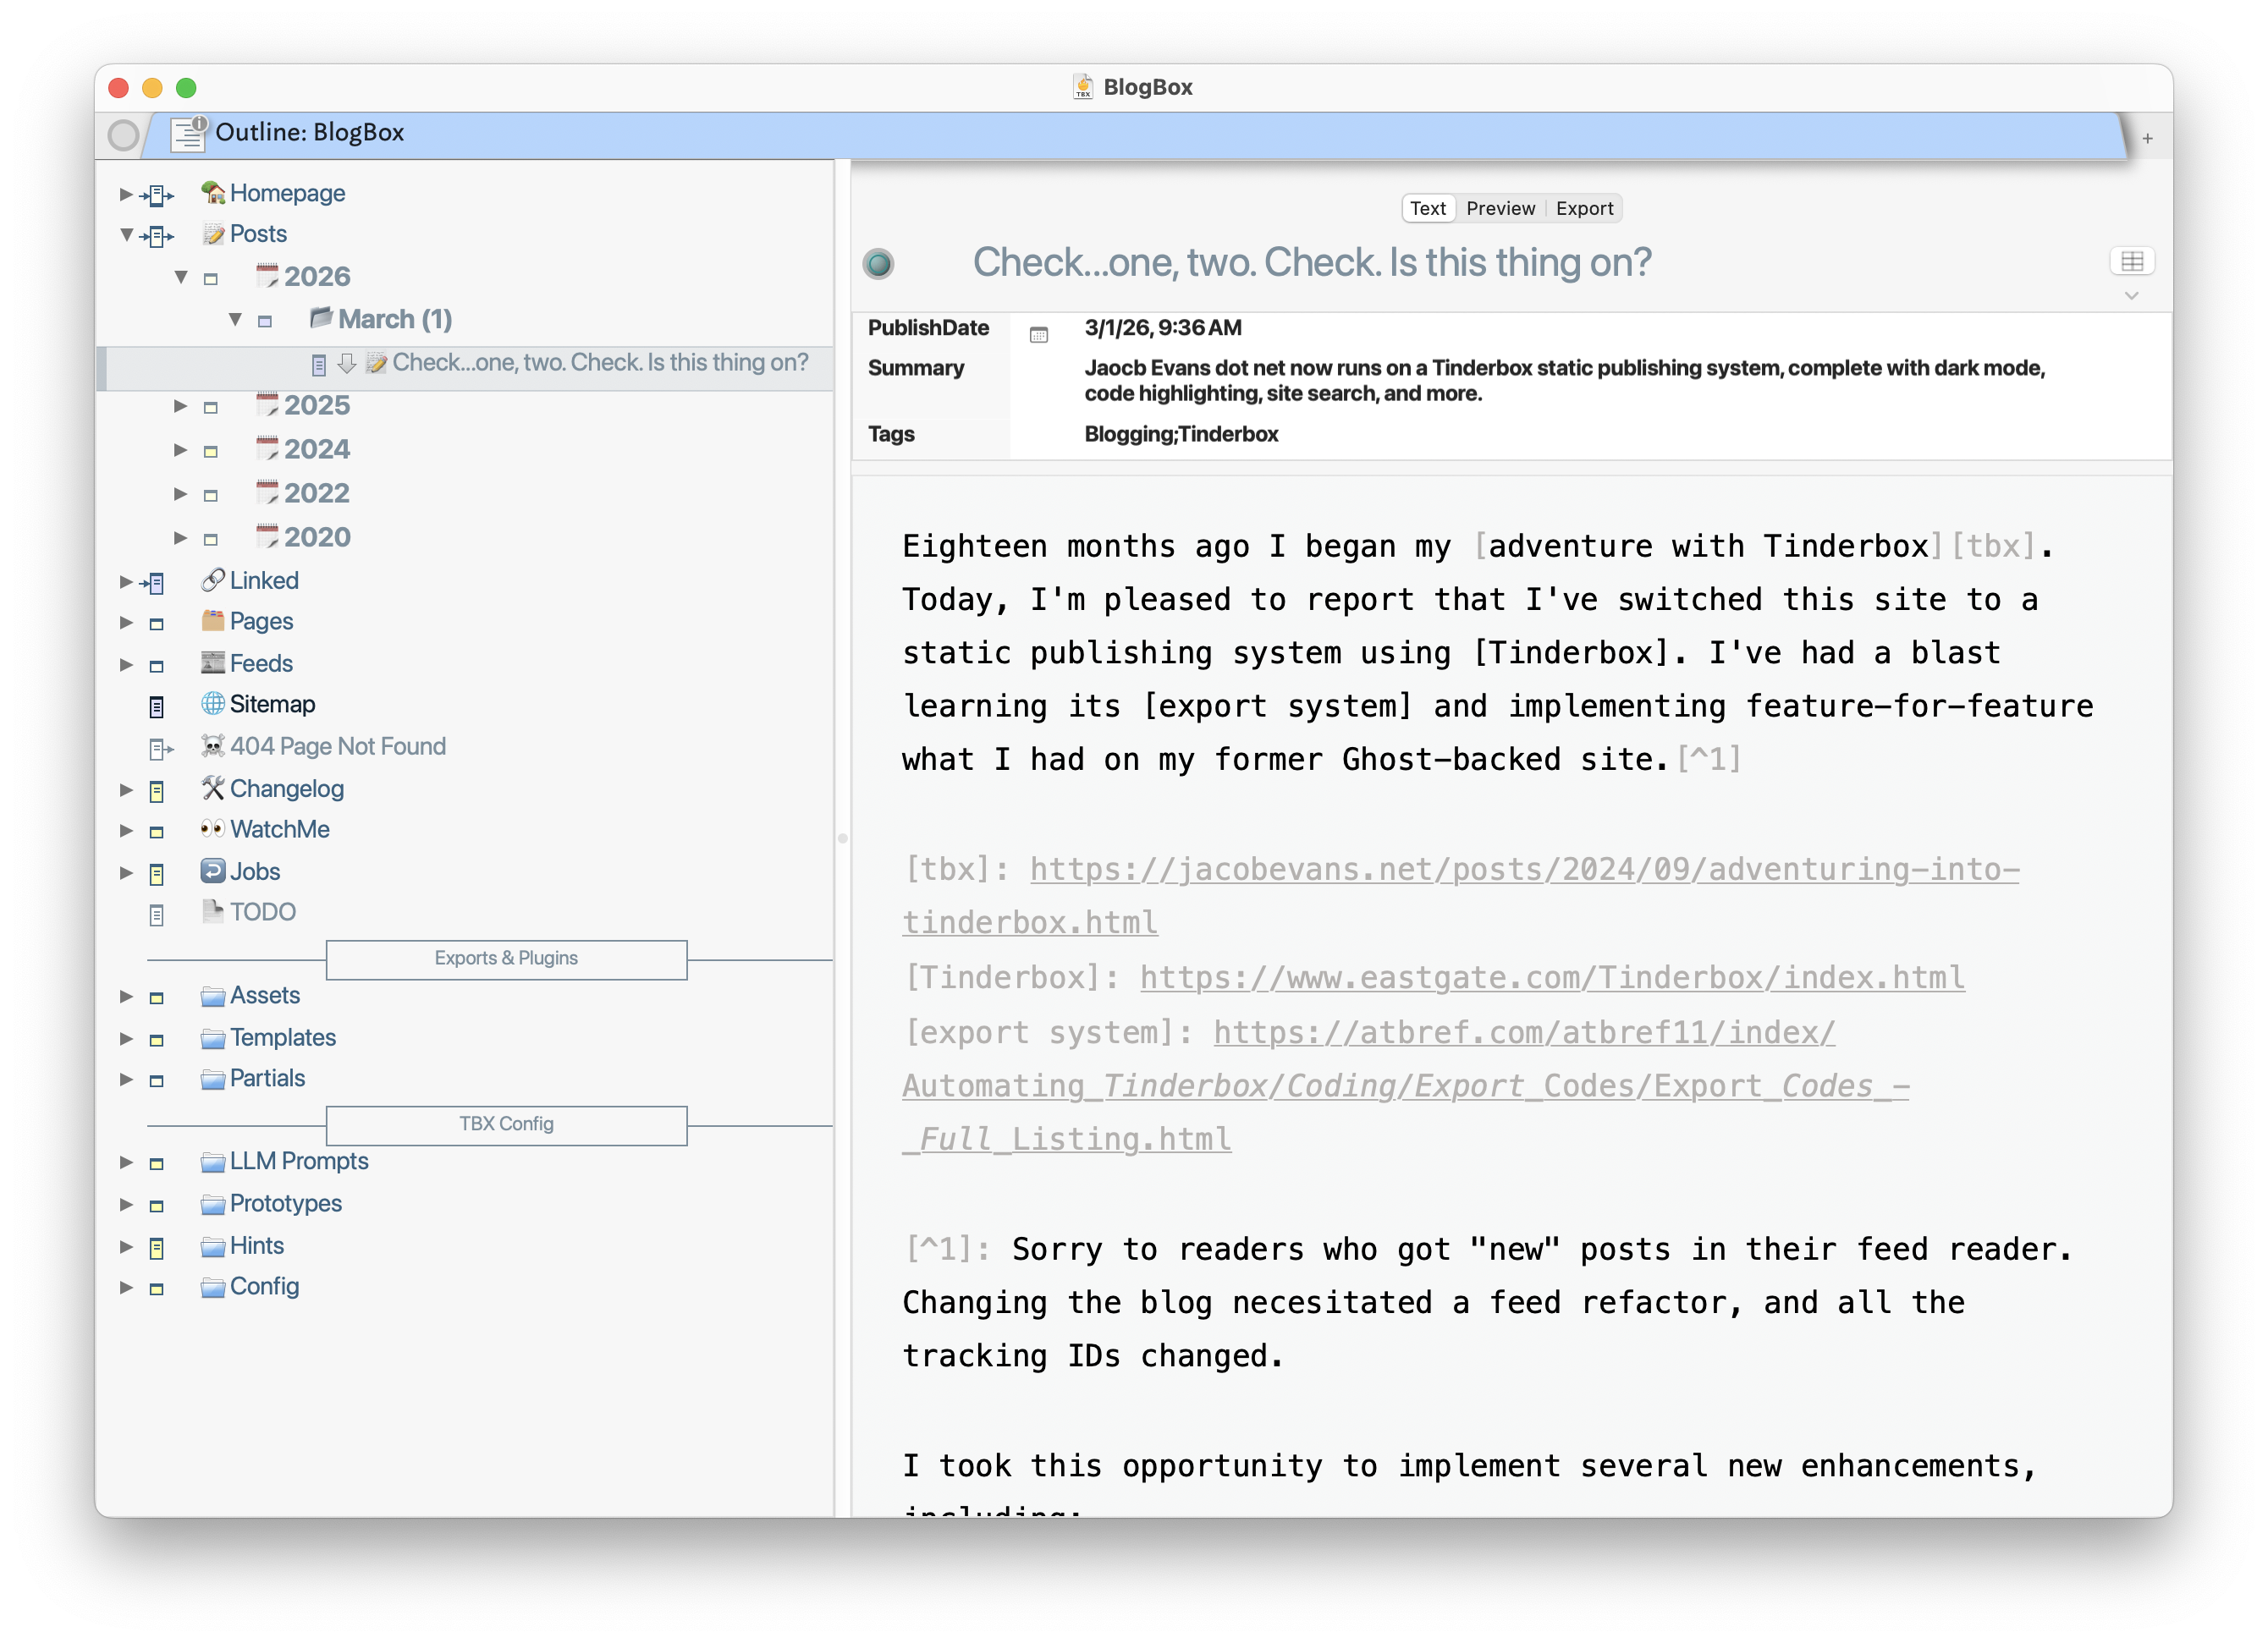Click the displayed attributes table icon
Image resolution: width=2268 pixels, height=1643 pixels.
2131,261
